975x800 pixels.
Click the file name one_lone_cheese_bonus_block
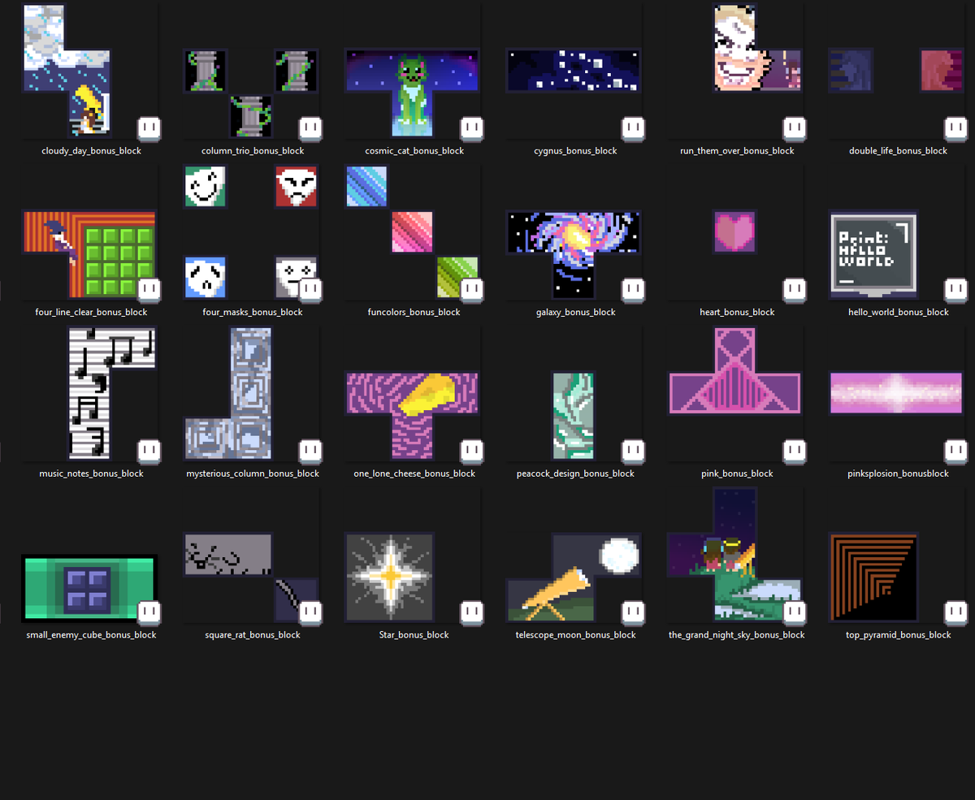[414, 474]
